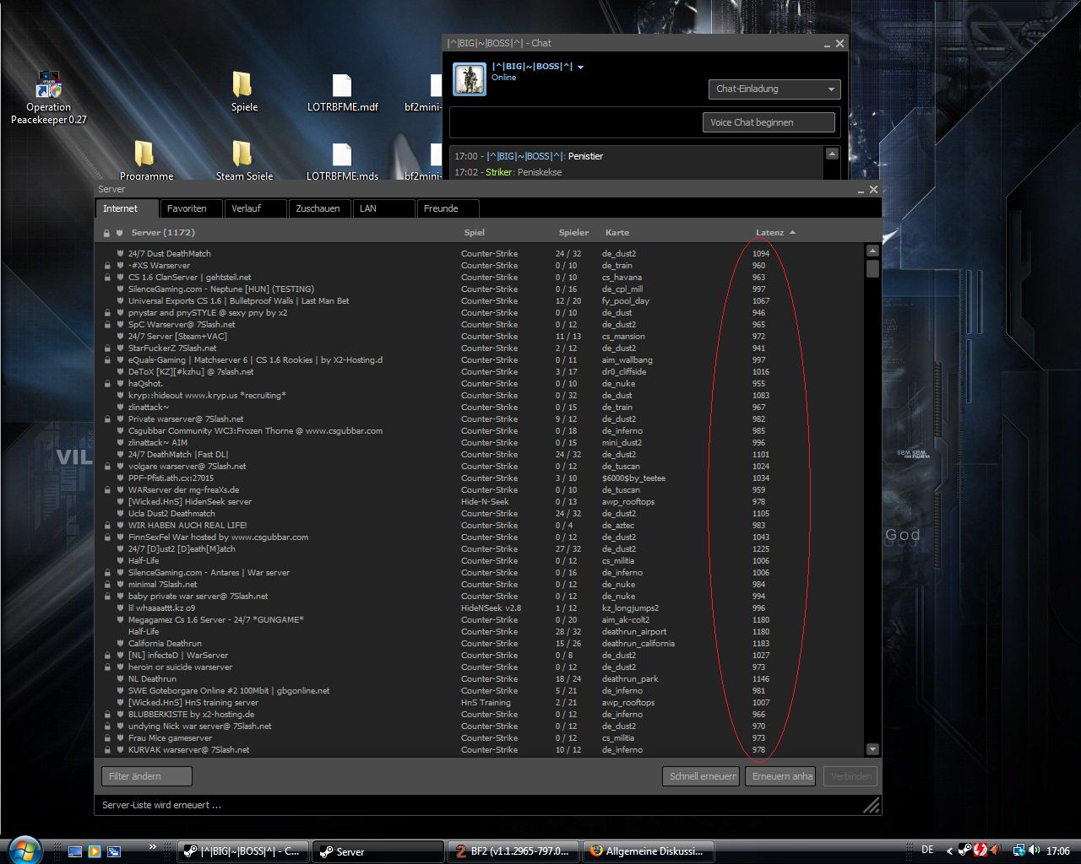1081x864 pixels.
Task: Click lock icon of SpC Warserver row
Action: [107, 325]
